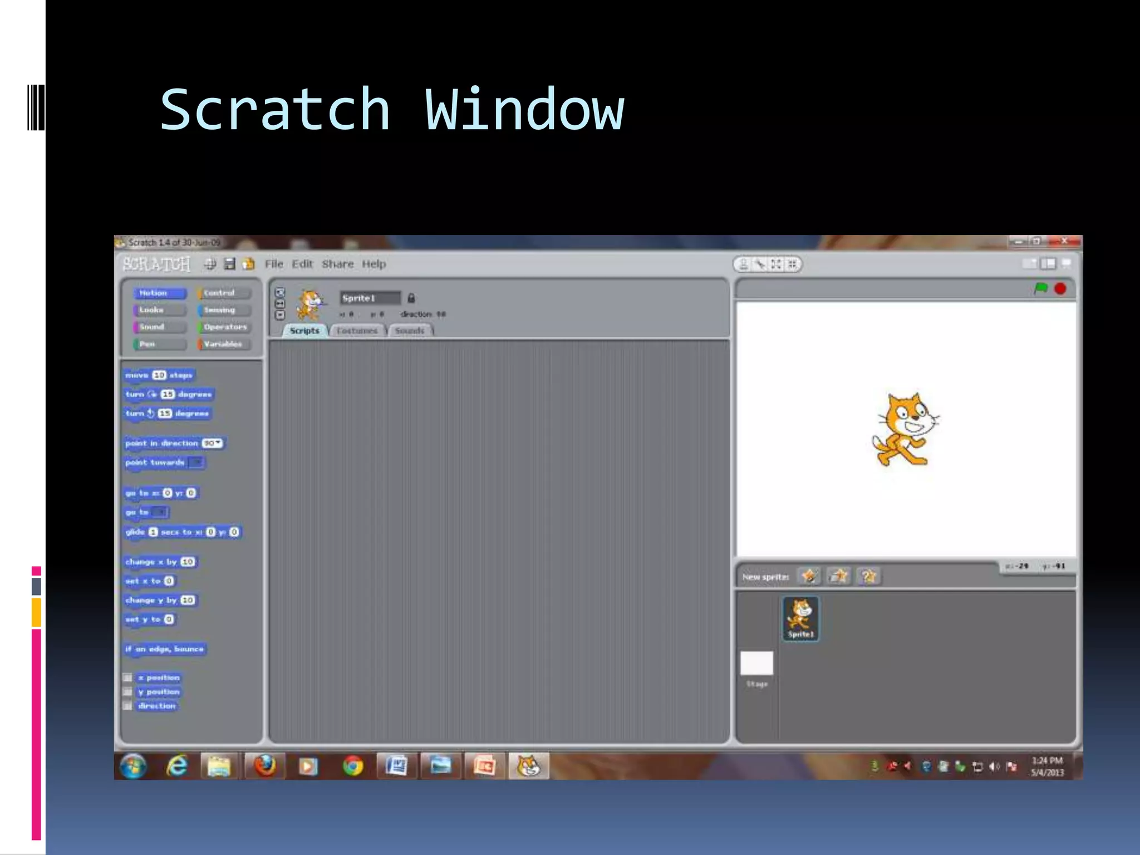Screen dimensions: 1140x855
Task: Select the 'don't rotate' rotation style
Action: click(x=280, y=315)
